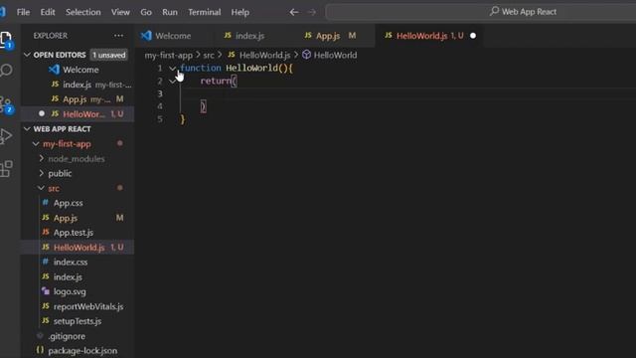The height and width of the screenshot is (358, 636).
Task: Open the Explorer view in activity bar
Action: click(x=6, y=40)
